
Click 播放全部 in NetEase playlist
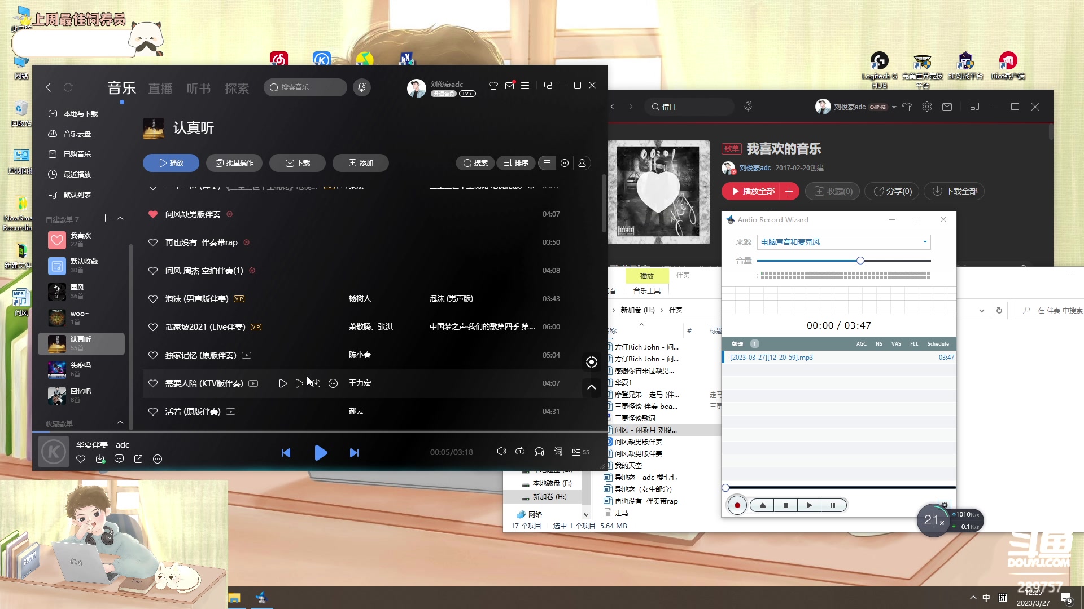(x=753, y=191)
